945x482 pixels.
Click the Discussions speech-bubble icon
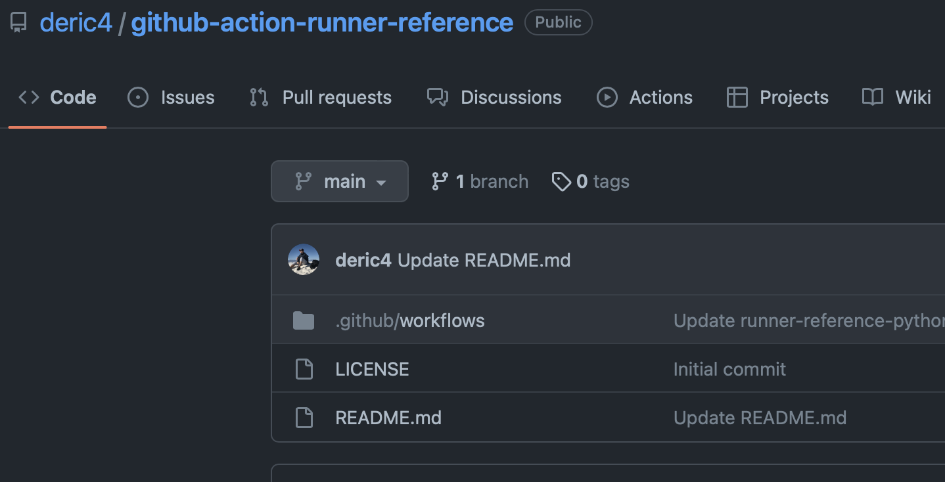click(x=438, y=98)
